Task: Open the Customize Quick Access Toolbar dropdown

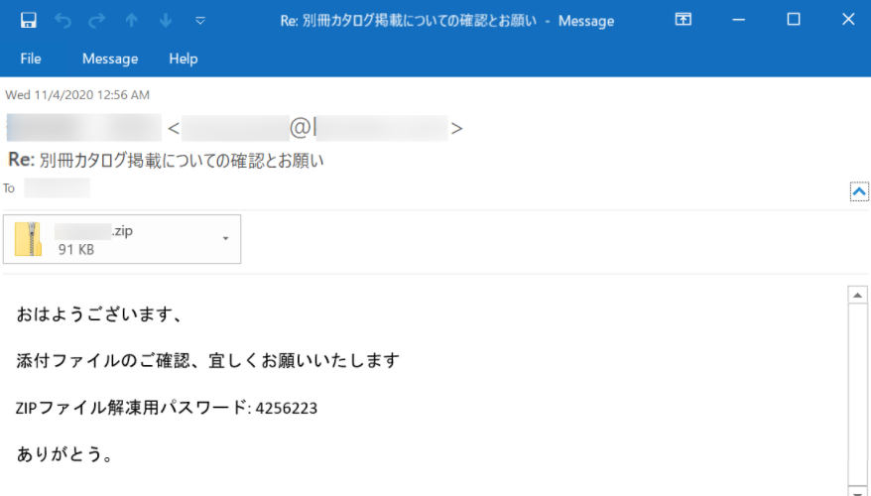Action: click(x=200, y=21)
